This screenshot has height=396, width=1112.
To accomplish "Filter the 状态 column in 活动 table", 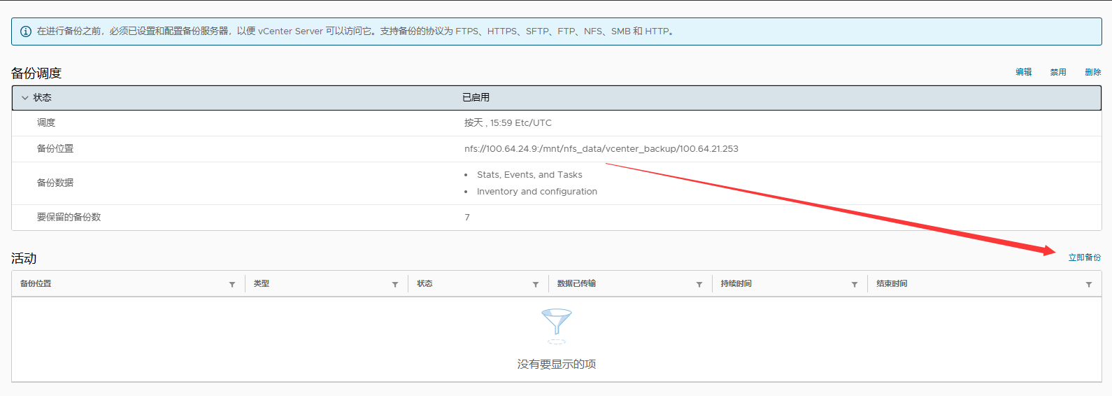I will pyautogui.click(x=536, y=284).
